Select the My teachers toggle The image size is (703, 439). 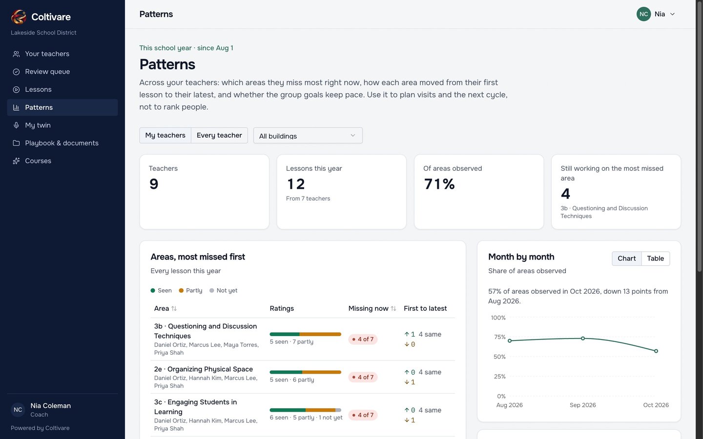pos(165,136)
